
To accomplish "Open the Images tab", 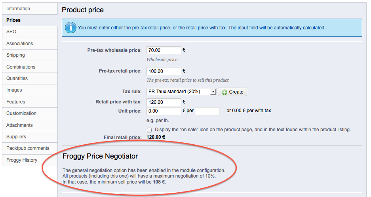I will [x=30, y=90].
